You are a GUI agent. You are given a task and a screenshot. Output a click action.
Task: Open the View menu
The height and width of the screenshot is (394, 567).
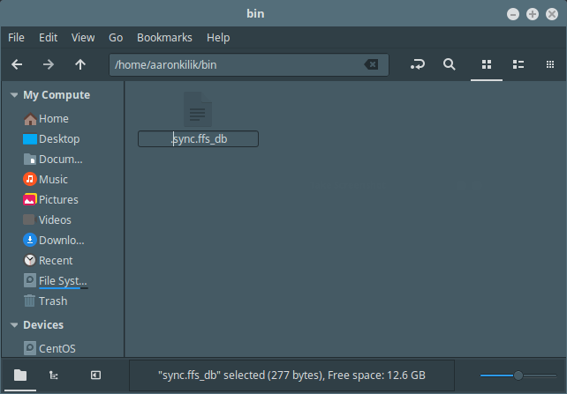[83, 38]
